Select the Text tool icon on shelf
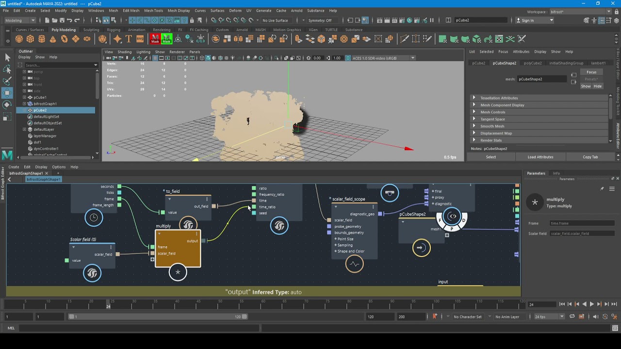Image resolution: width=621 pixels, height=349 pixels. (x=129, y=39)
